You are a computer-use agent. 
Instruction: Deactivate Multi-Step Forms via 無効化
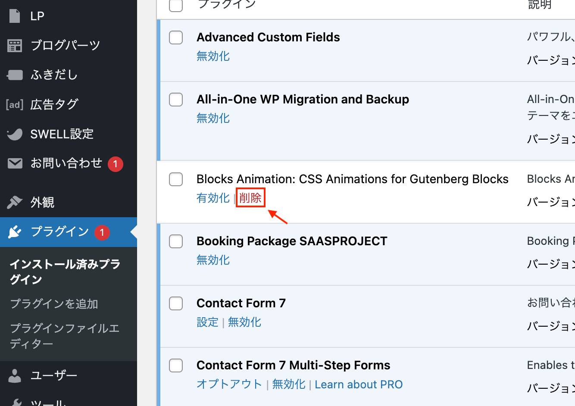289,384
